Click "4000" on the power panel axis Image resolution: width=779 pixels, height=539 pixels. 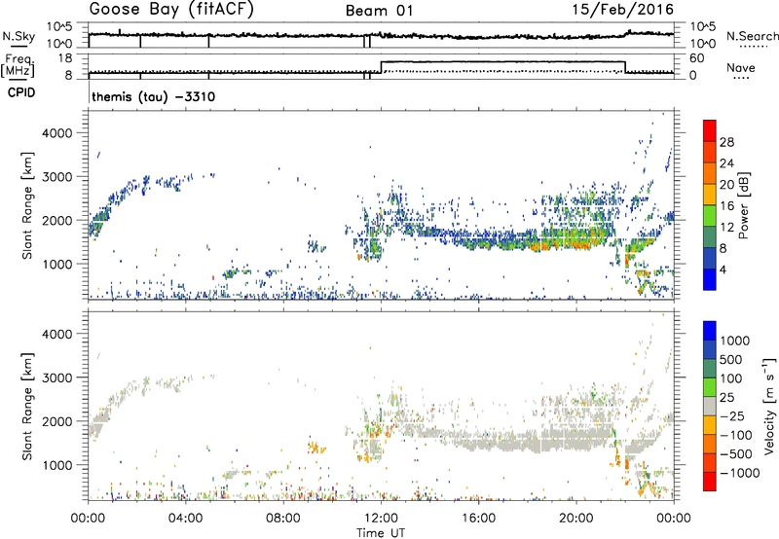pos(57,132)
